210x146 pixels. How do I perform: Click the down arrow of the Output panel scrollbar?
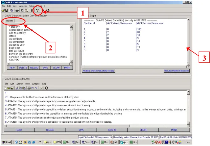click(188, 64)
